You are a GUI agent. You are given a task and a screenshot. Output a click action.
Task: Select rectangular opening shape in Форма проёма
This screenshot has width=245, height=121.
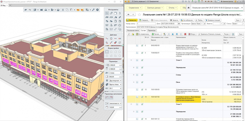(107, 52)
